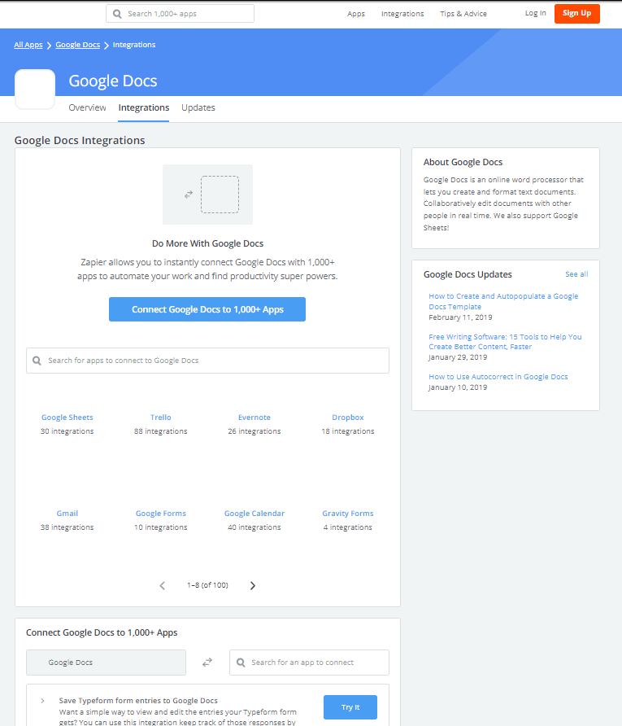The height and width of the screenshot is (726, 622).
Task: Click the 'January 29, 2019' date
Action: click(458, 357)
